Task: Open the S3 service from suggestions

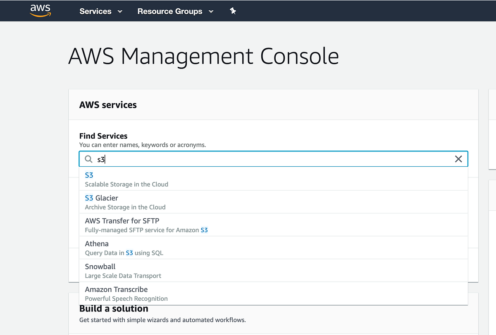Action: pyautogui.click(x=89, y=175)
